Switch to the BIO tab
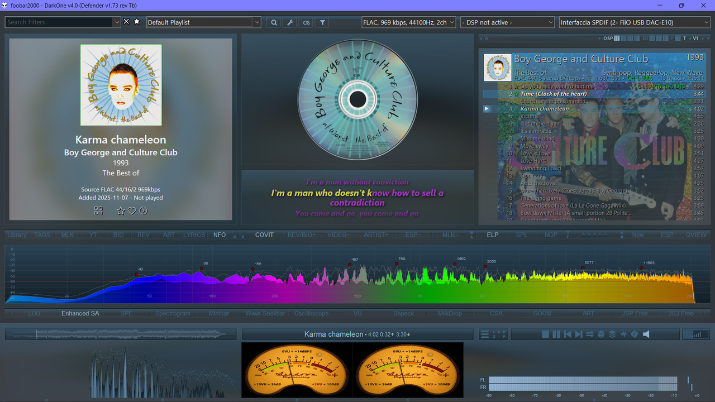This screenshot has height=402, width=715. 118,234
